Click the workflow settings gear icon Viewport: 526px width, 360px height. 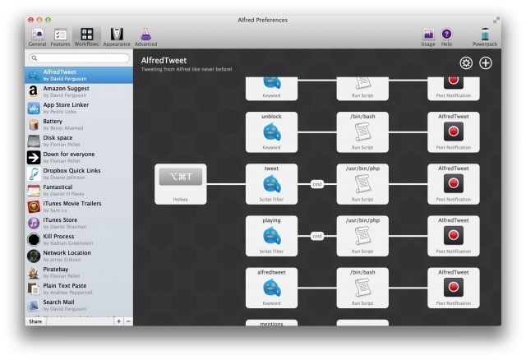[466, 63]
